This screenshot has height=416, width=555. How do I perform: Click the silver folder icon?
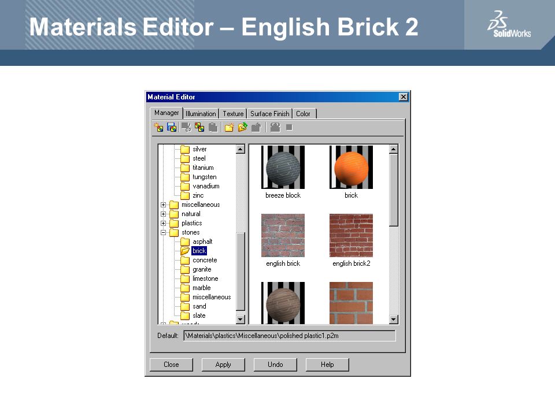pos(185,149)
